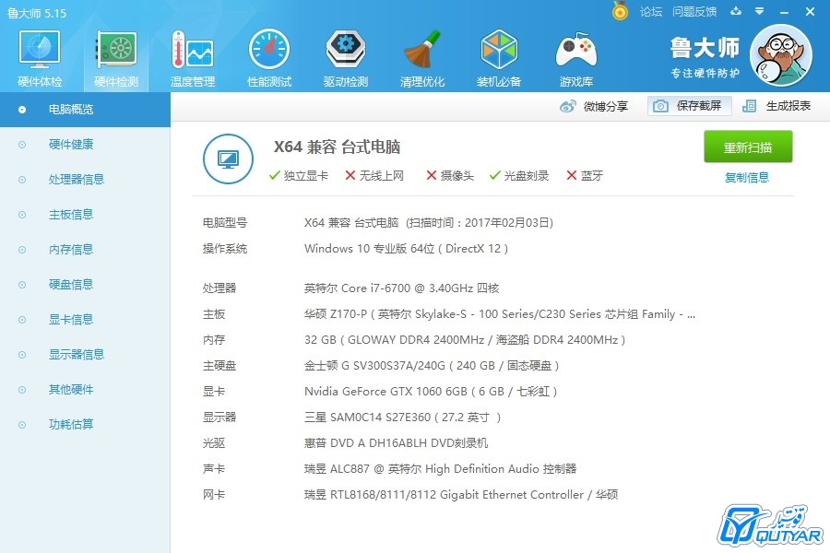Click the 惠普 DVD刻录机 optical drive text
The width and height of the screenshot is (830, 553).
(x=396, y=443)
